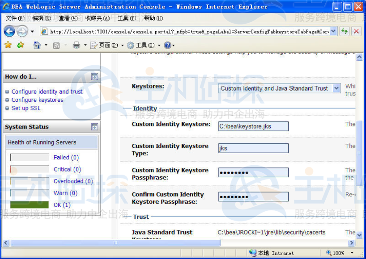The height and width of the screenshot is (259, 366).
Task: Open the address bar URL dropdown
Action: [333, 31]
